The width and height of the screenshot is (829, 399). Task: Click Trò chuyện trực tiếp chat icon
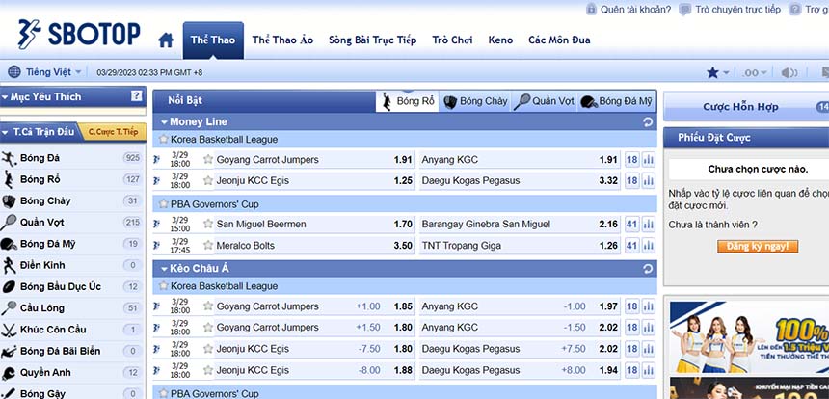[x=685, y=10]
